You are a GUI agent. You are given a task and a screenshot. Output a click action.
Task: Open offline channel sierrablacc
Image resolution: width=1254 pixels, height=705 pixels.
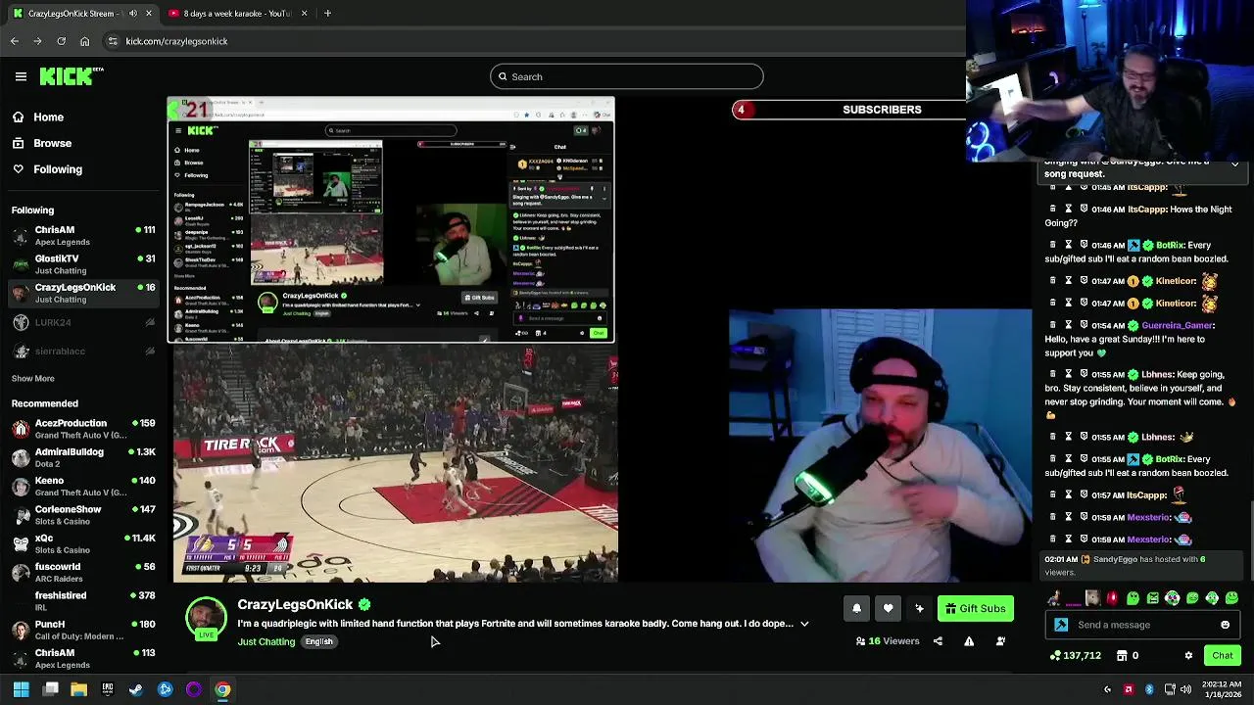[x=83, y=352]
